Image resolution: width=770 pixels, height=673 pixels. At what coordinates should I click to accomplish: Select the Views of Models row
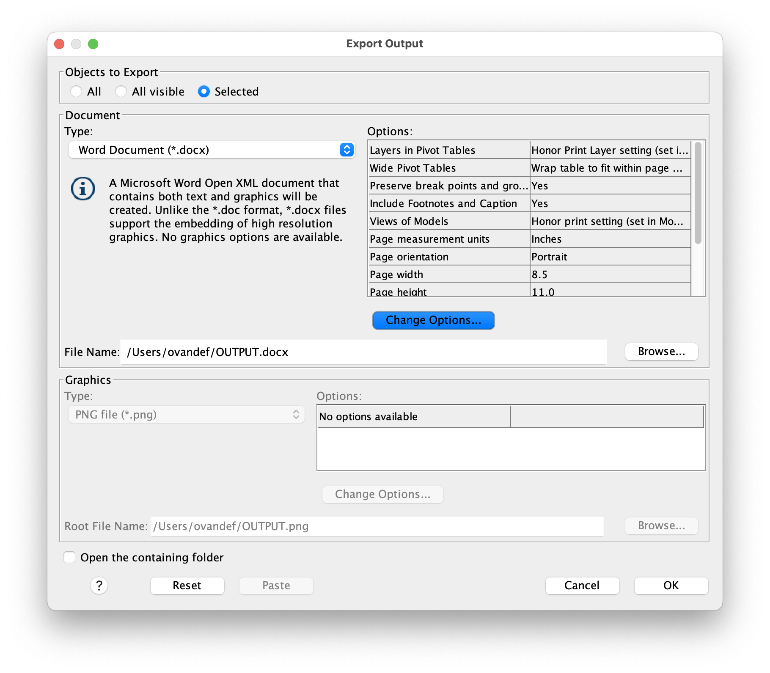pyautogui.click(x=529, y=221)
